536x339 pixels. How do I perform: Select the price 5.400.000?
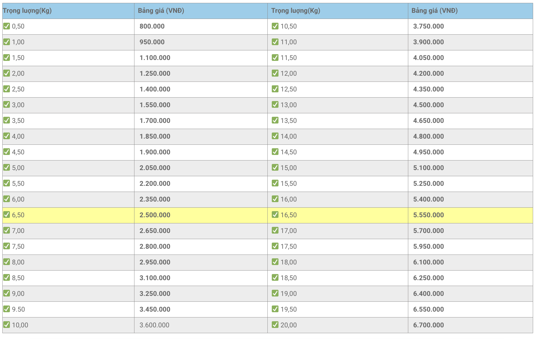pyautogui.click(x=429, y=199)
